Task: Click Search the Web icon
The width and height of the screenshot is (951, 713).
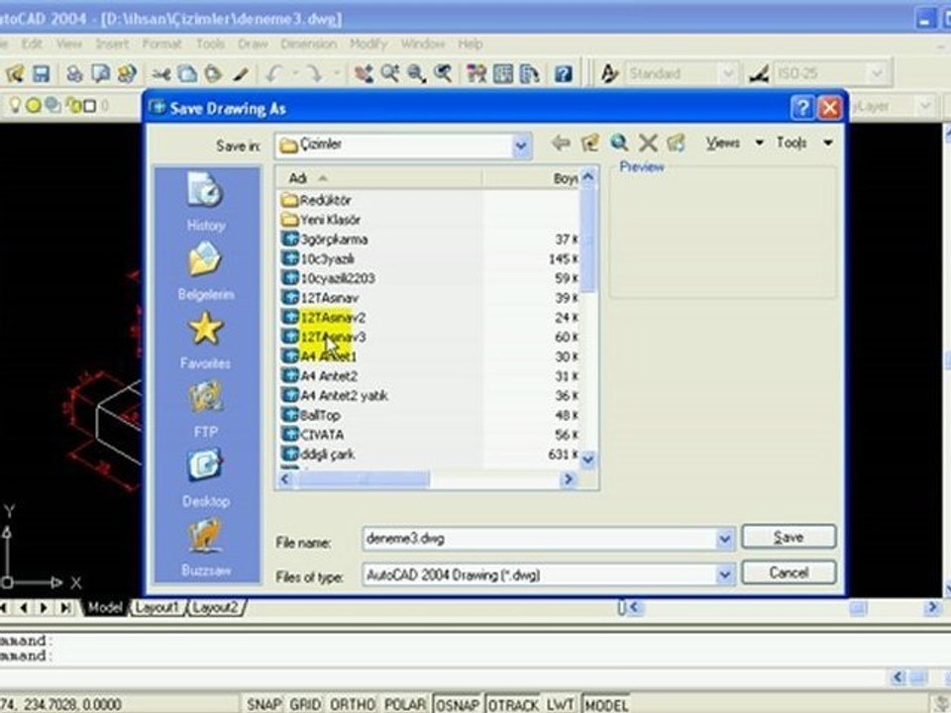Action: coord(618,143)
